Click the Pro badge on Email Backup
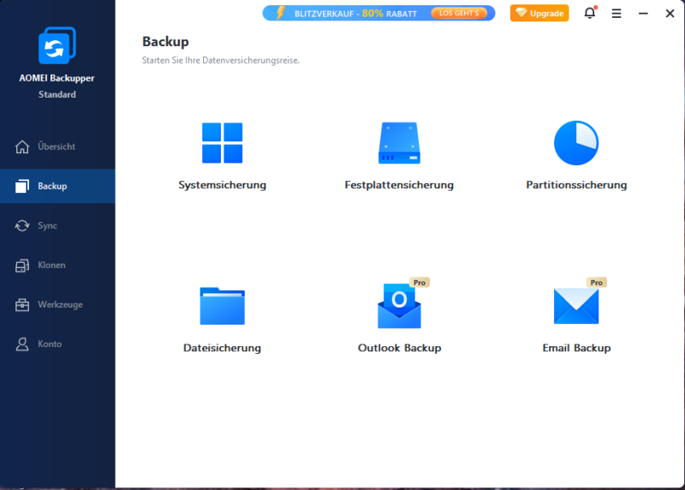This screenshot has height=490, width=685. (x=596, y=283)
